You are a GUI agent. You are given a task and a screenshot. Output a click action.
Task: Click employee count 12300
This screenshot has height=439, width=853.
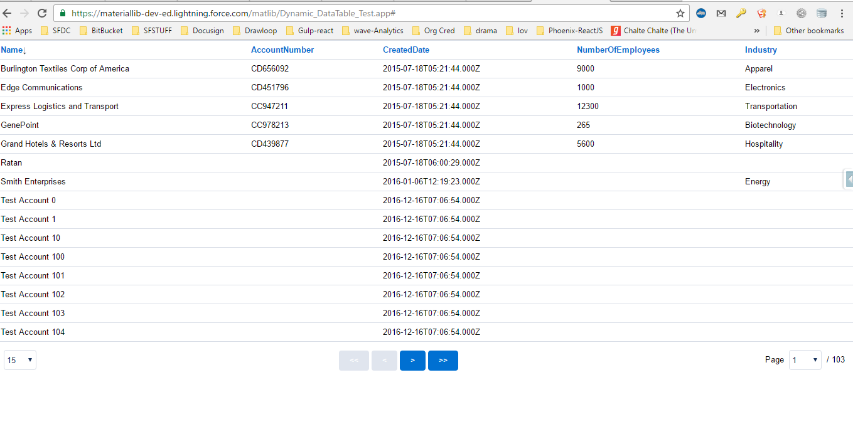tap(587, 107)
